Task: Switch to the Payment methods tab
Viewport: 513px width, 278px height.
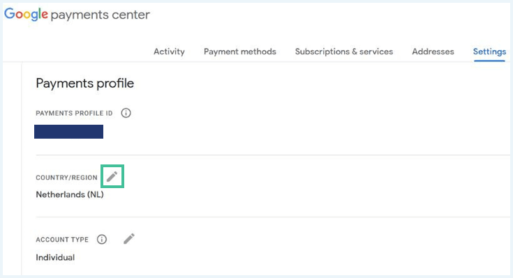Action: pos(240,52)
